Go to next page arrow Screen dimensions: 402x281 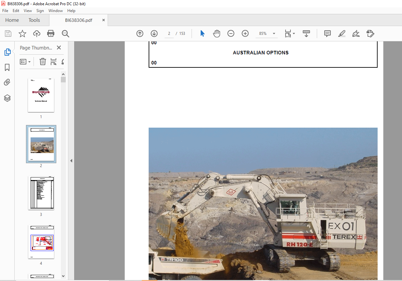click(154, 34)
